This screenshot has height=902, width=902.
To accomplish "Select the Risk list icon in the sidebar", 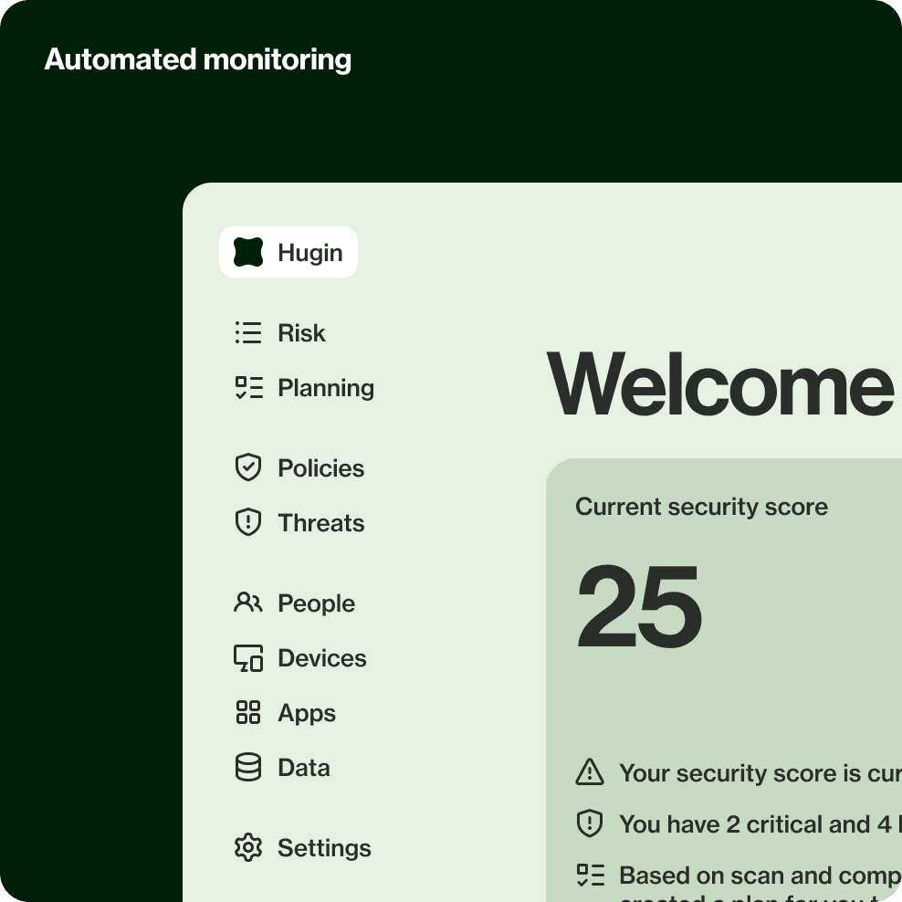I will [x=247, y=332].
